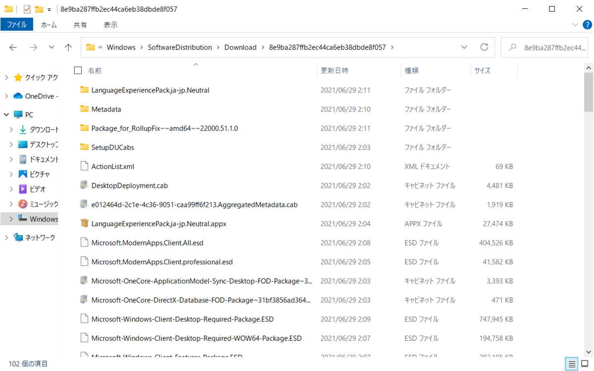Click the DirectX-Database-FOD cabinet icon
This screenshot has width=594, height=371.
84,299
